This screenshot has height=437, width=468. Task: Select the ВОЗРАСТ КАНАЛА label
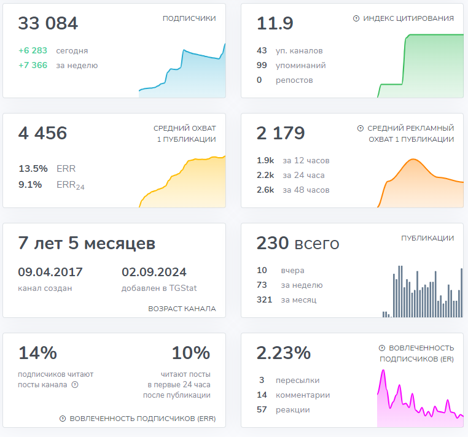click(182, 309)
